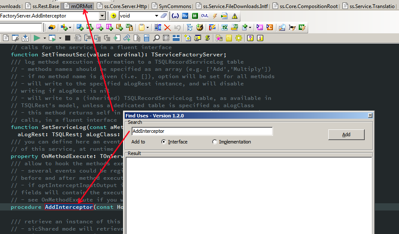Click the window with wrench icon
The height and width of the screenshot is (234, 399).
(x=15, y=38)
